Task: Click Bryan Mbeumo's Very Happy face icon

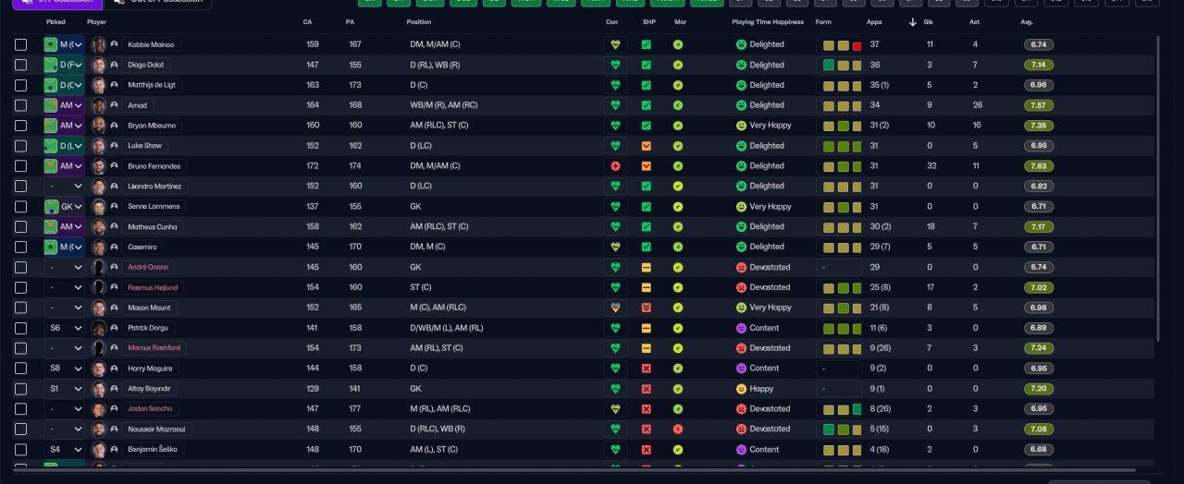Action: [x=741, y=126]
